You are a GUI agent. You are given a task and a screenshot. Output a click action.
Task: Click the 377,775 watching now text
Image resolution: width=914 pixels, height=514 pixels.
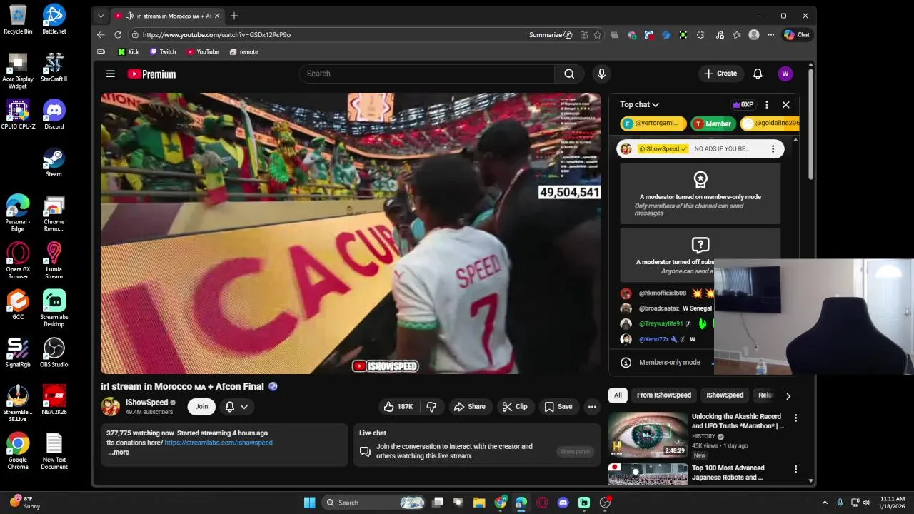pos(140,433)
